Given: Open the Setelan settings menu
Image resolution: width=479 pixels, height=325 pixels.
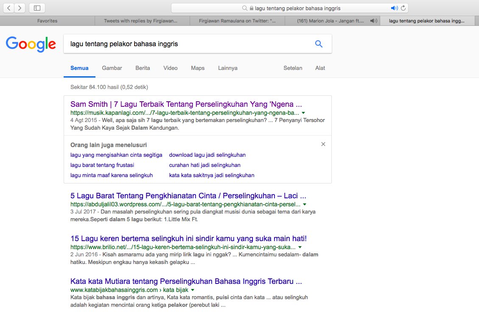Looking at the screenshot, I should pyautogui.click(x=293, y=68).
